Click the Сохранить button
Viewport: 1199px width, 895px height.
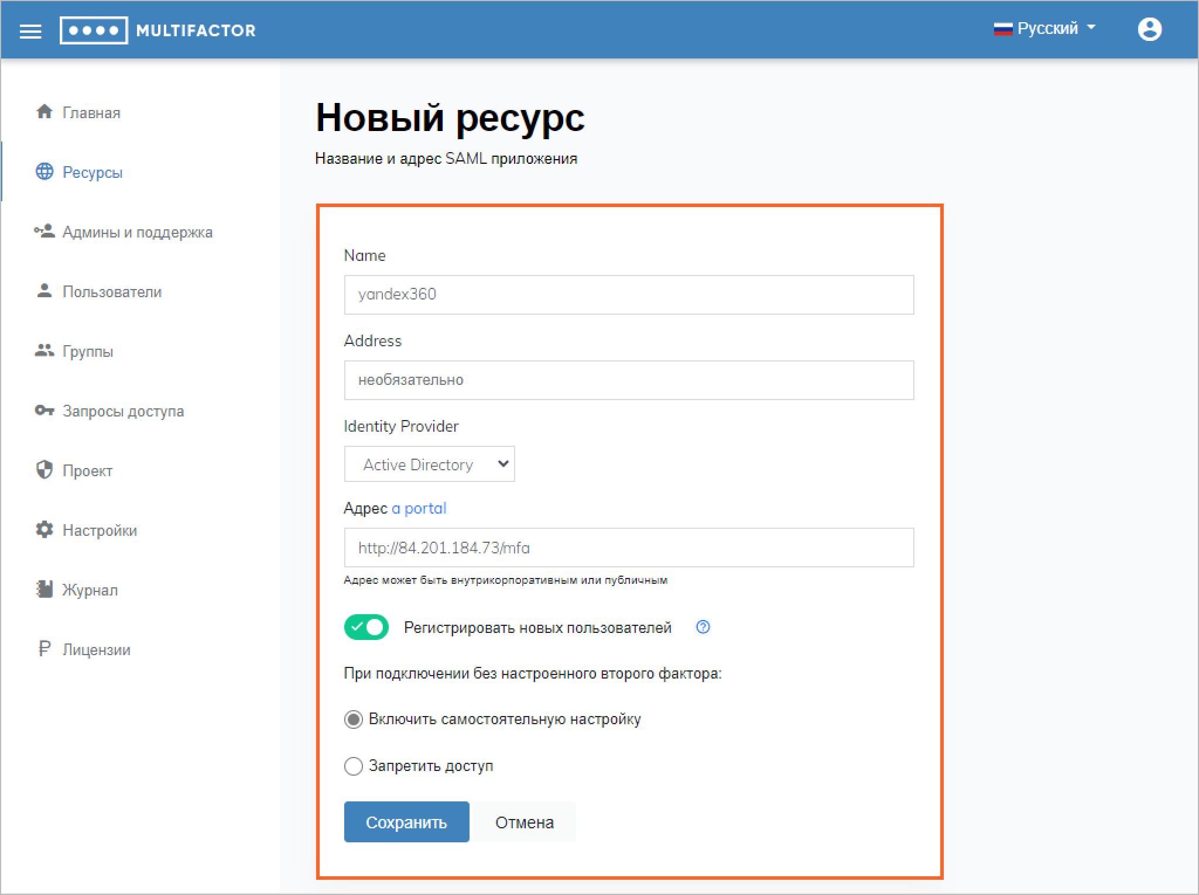[406, 822]
